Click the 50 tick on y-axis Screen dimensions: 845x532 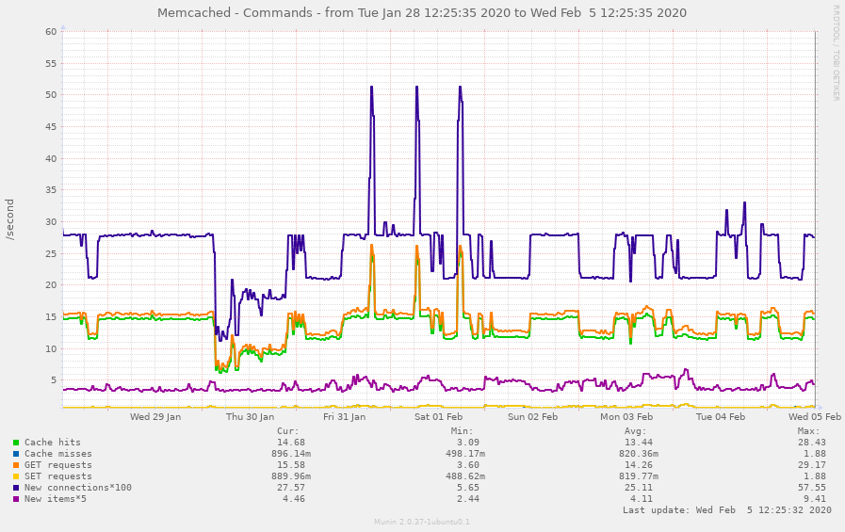pyautogui.click(x=51, y=95)
